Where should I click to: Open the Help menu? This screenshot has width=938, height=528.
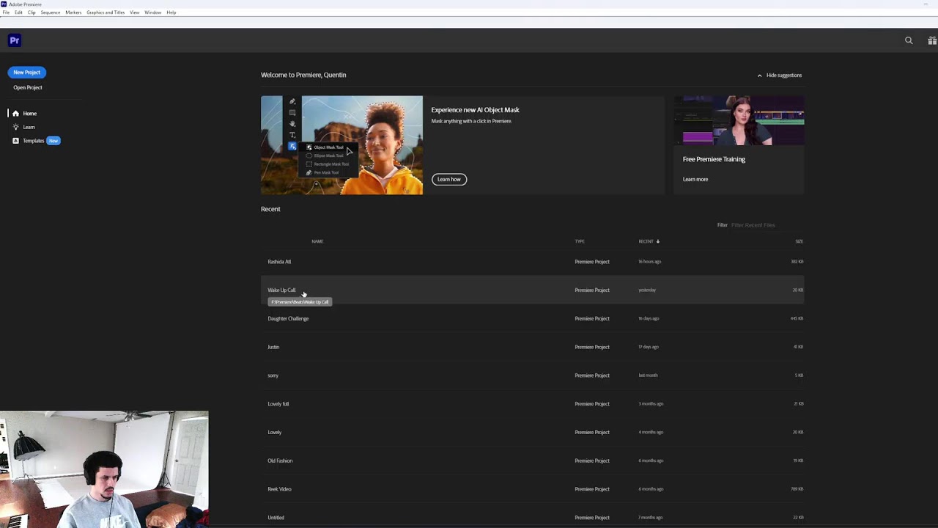[x=171, y=12]
